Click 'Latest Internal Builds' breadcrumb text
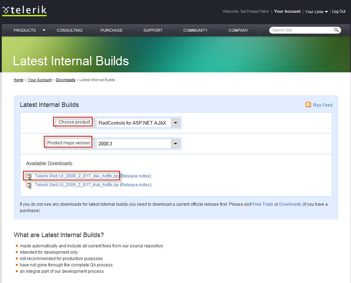Image resolution: width=351 pixels, height=283 pixels. [x=97, y=80]
